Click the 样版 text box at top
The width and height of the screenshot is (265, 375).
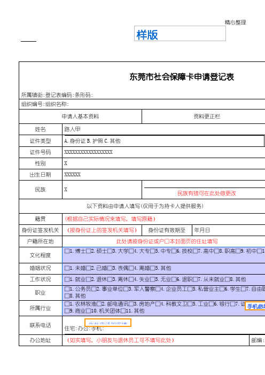point(180,34)
